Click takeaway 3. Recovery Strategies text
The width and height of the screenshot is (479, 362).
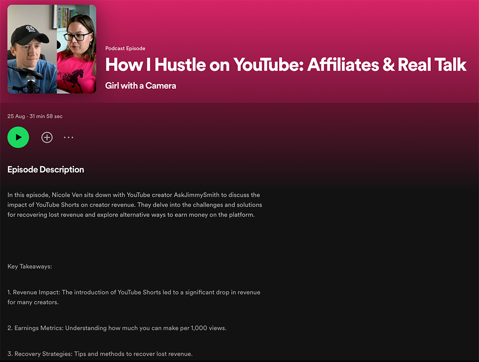click(x=100, y=354)
